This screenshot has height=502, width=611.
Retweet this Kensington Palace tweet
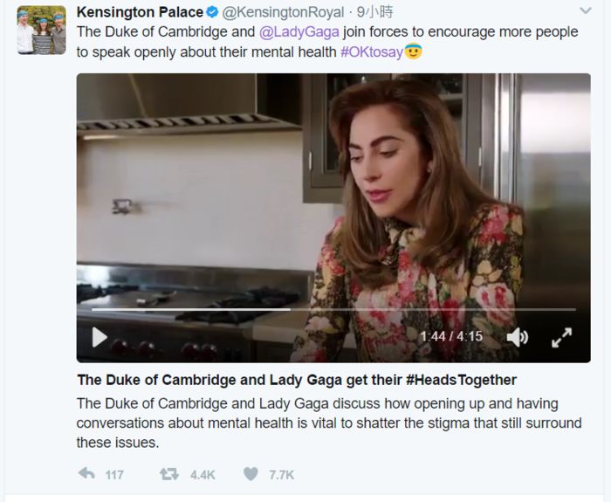click(168, 474)
